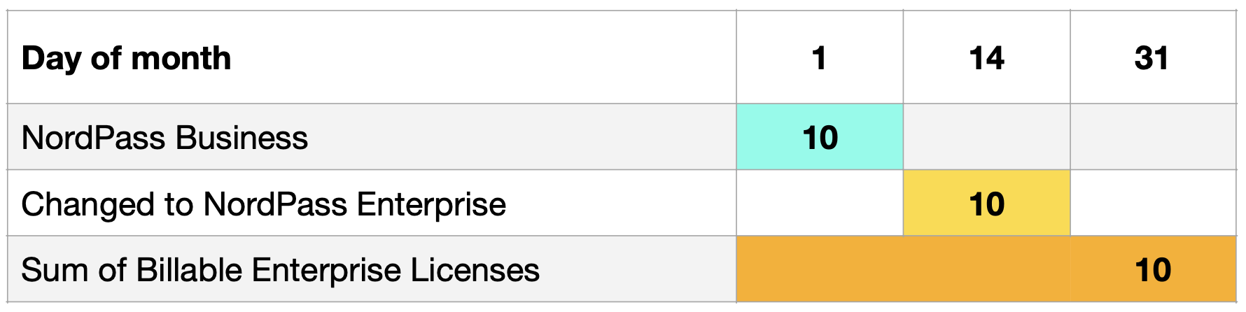Screen dimensions: 1246x312
Task: Select empty Enterprise cell under day 1
Action: pos(820,203)
